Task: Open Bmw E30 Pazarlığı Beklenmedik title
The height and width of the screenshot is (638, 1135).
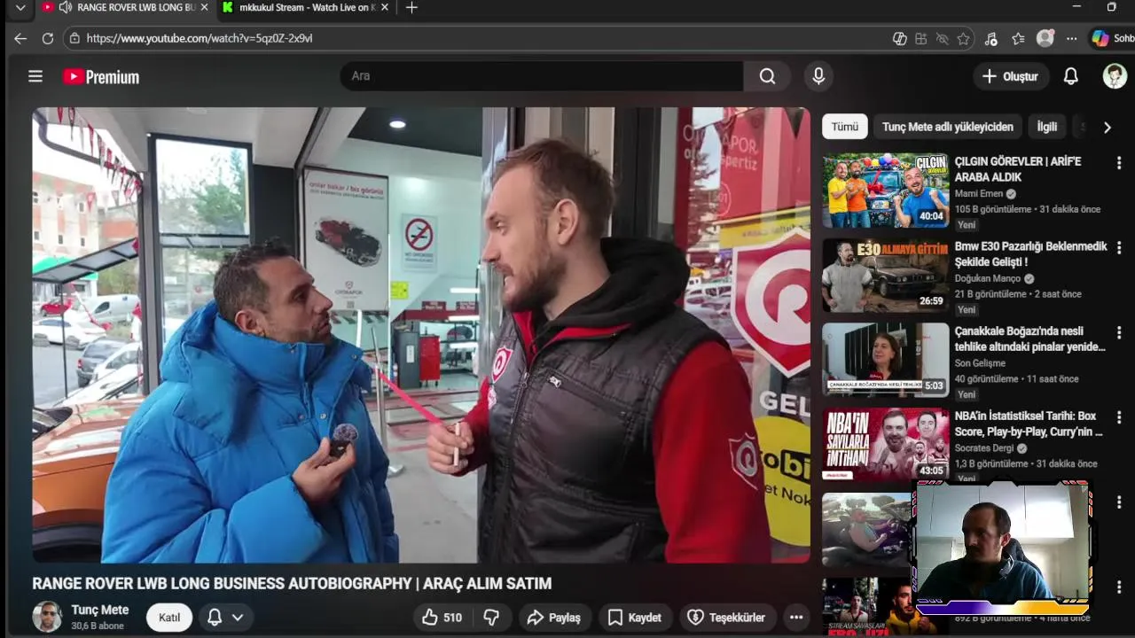Action: click(1031, 254)
